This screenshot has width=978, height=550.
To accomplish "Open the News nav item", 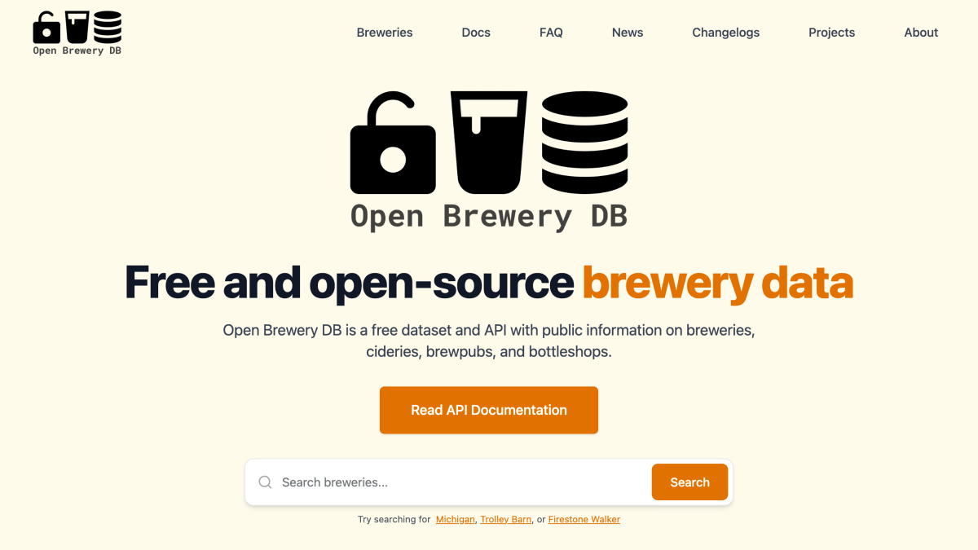I will coord(628,33).
